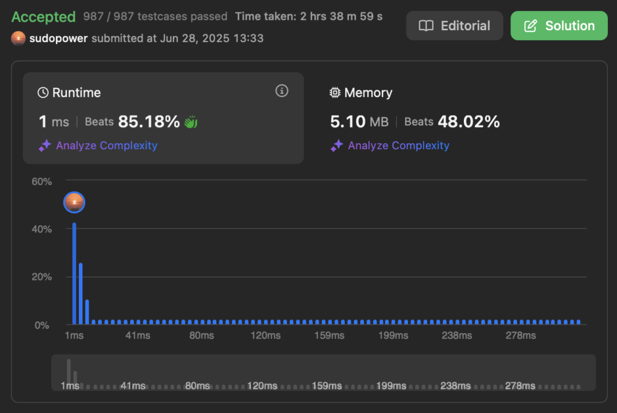Open the Editorial button
Viewport: 617px width, 413px height.
[x=454, y=25]
